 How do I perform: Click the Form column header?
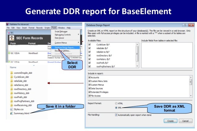(13, 43)
